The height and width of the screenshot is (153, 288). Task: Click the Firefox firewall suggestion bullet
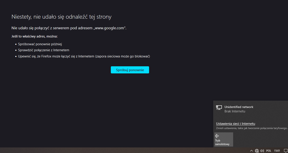(84, 56)
